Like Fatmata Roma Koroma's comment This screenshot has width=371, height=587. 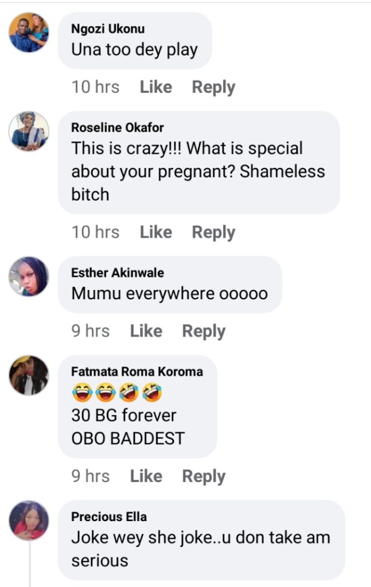pyautogui.click(x=146, y=476)
